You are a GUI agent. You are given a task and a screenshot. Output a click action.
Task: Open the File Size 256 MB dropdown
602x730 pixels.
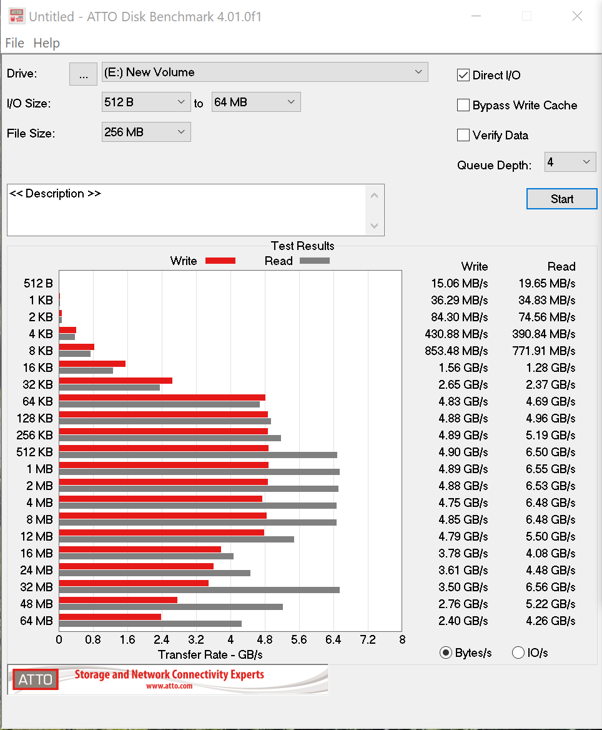(x=146, y=132)
